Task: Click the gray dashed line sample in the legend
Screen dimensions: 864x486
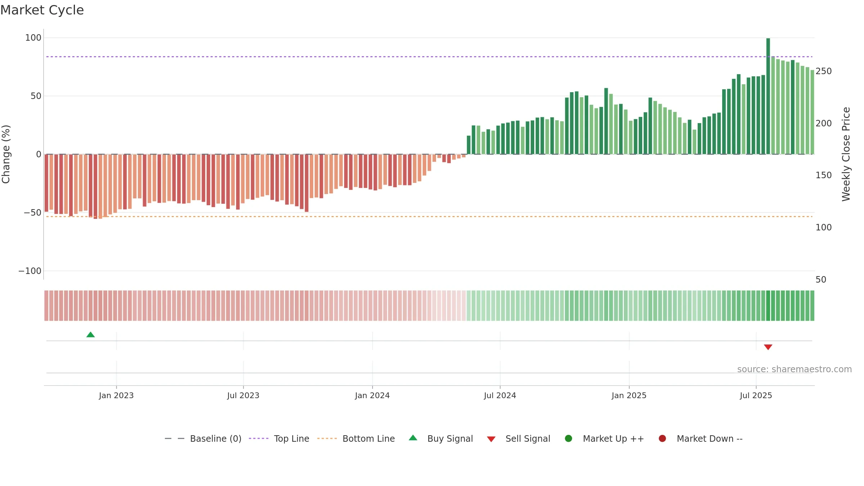Action: (x=175, y=438)
